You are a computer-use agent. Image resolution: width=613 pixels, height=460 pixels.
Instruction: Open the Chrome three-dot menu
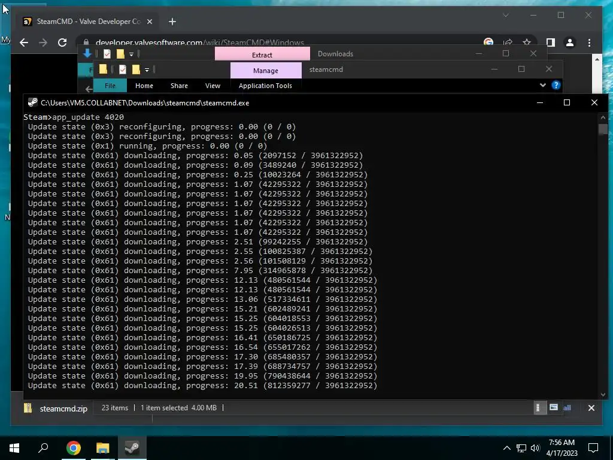click(x=589, y=43)
